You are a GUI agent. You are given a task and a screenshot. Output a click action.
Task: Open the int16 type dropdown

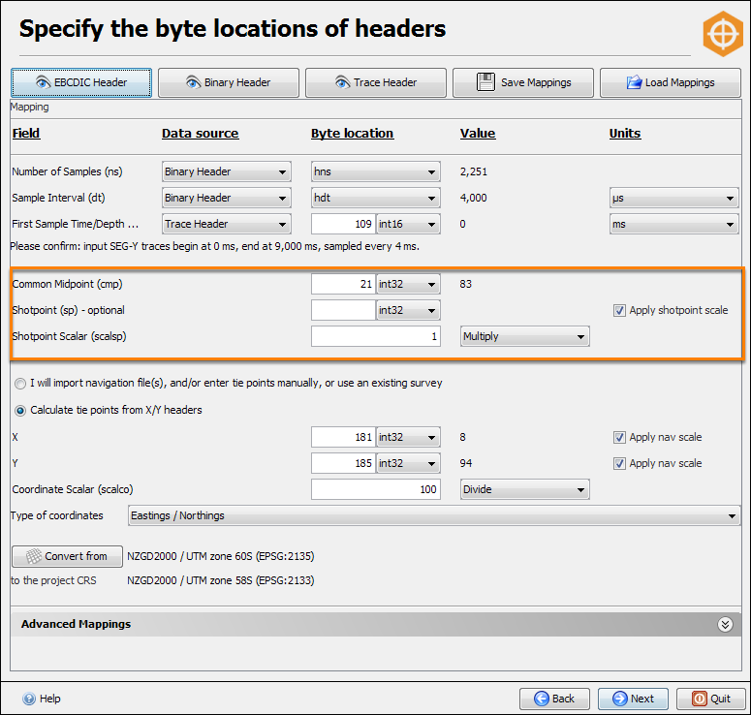coord(408,224)
